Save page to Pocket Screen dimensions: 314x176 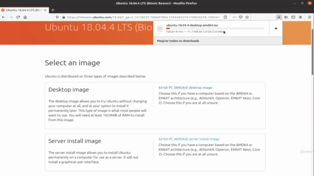tap(241, 17)
